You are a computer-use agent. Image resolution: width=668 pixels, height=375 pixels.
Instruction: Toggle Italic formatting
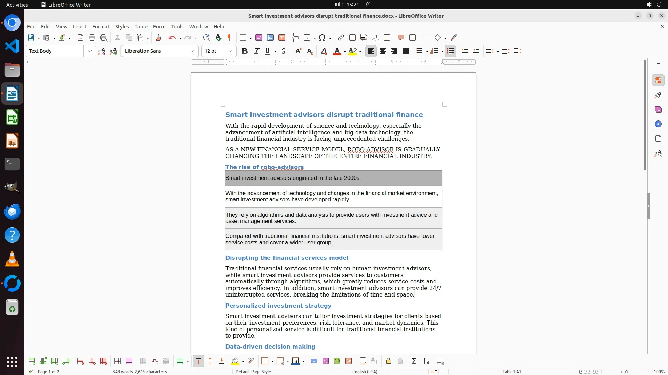[257, 51]
